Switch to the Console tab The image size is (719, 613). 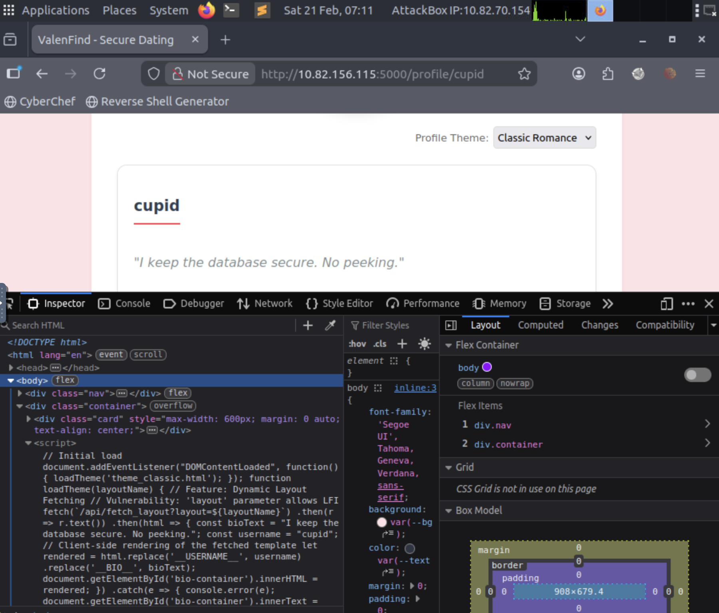tap(124, 304)
